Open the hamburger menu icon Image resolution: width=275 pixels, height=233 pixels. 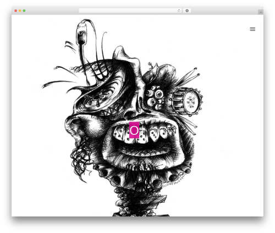[x=252, y=29]
